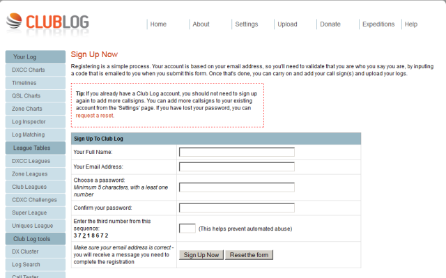Click the Club Log logo

[x=47, y=22]
